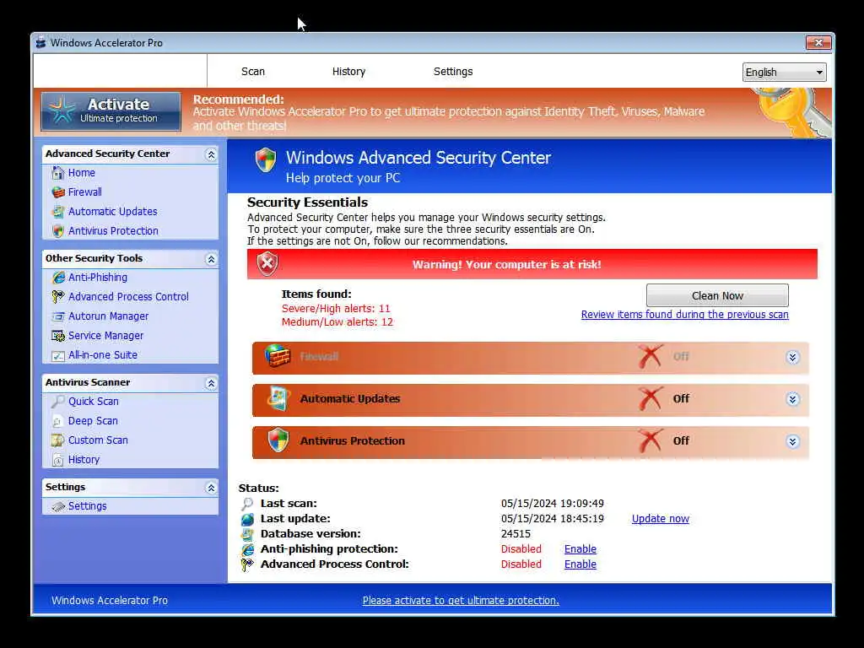Click Medium/Low alerts: 12 text

click(337, 322)
